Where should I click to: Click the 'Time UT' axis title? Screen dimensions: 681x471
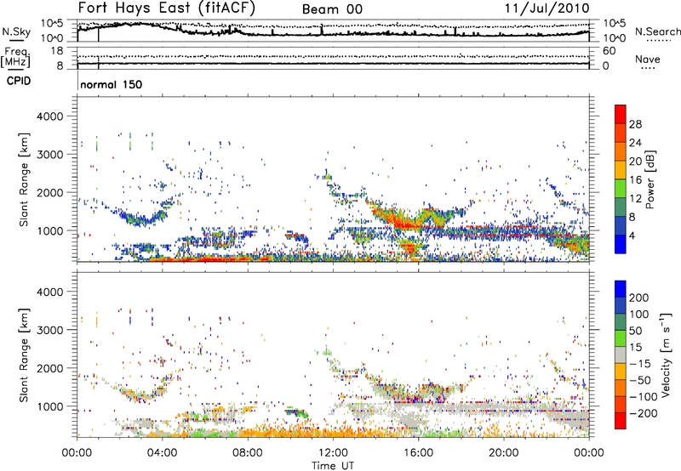click(333, 466)
